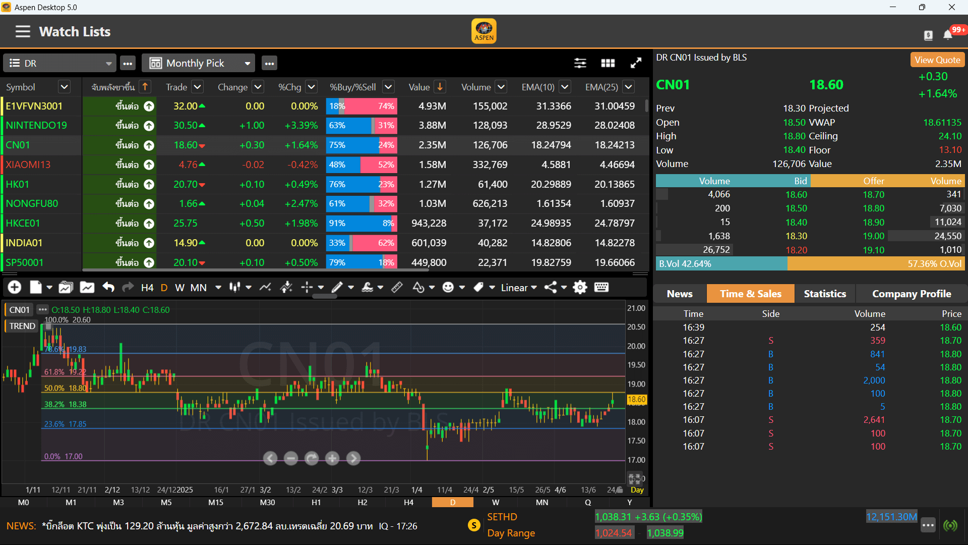Image resolution: width=968 pixels, height=545 pixels.
Task: Pan chart right with arrow control
Action: (x=353, y=458)
